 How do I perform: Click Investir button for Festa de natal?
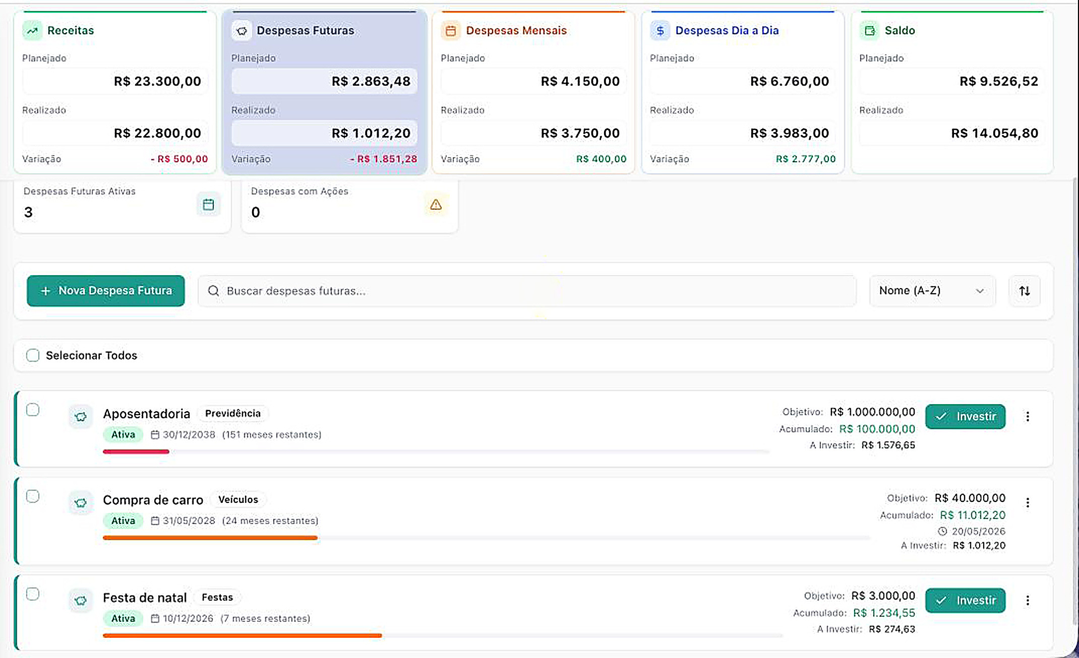click(x=966, y=601)
